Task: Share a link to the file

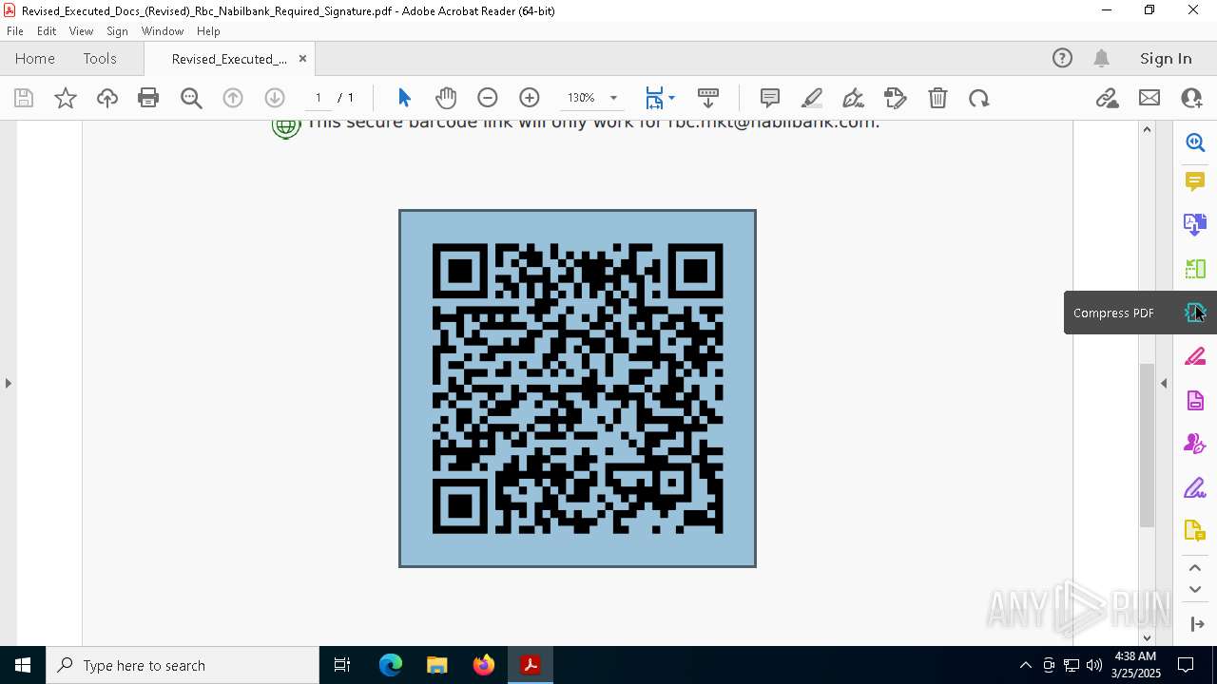Action: 1107,98
